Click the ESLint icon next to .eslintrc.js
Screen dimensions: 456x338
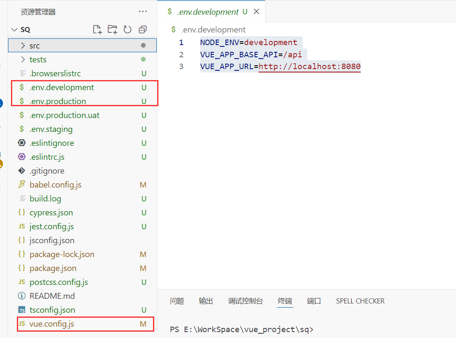[21, 157]
